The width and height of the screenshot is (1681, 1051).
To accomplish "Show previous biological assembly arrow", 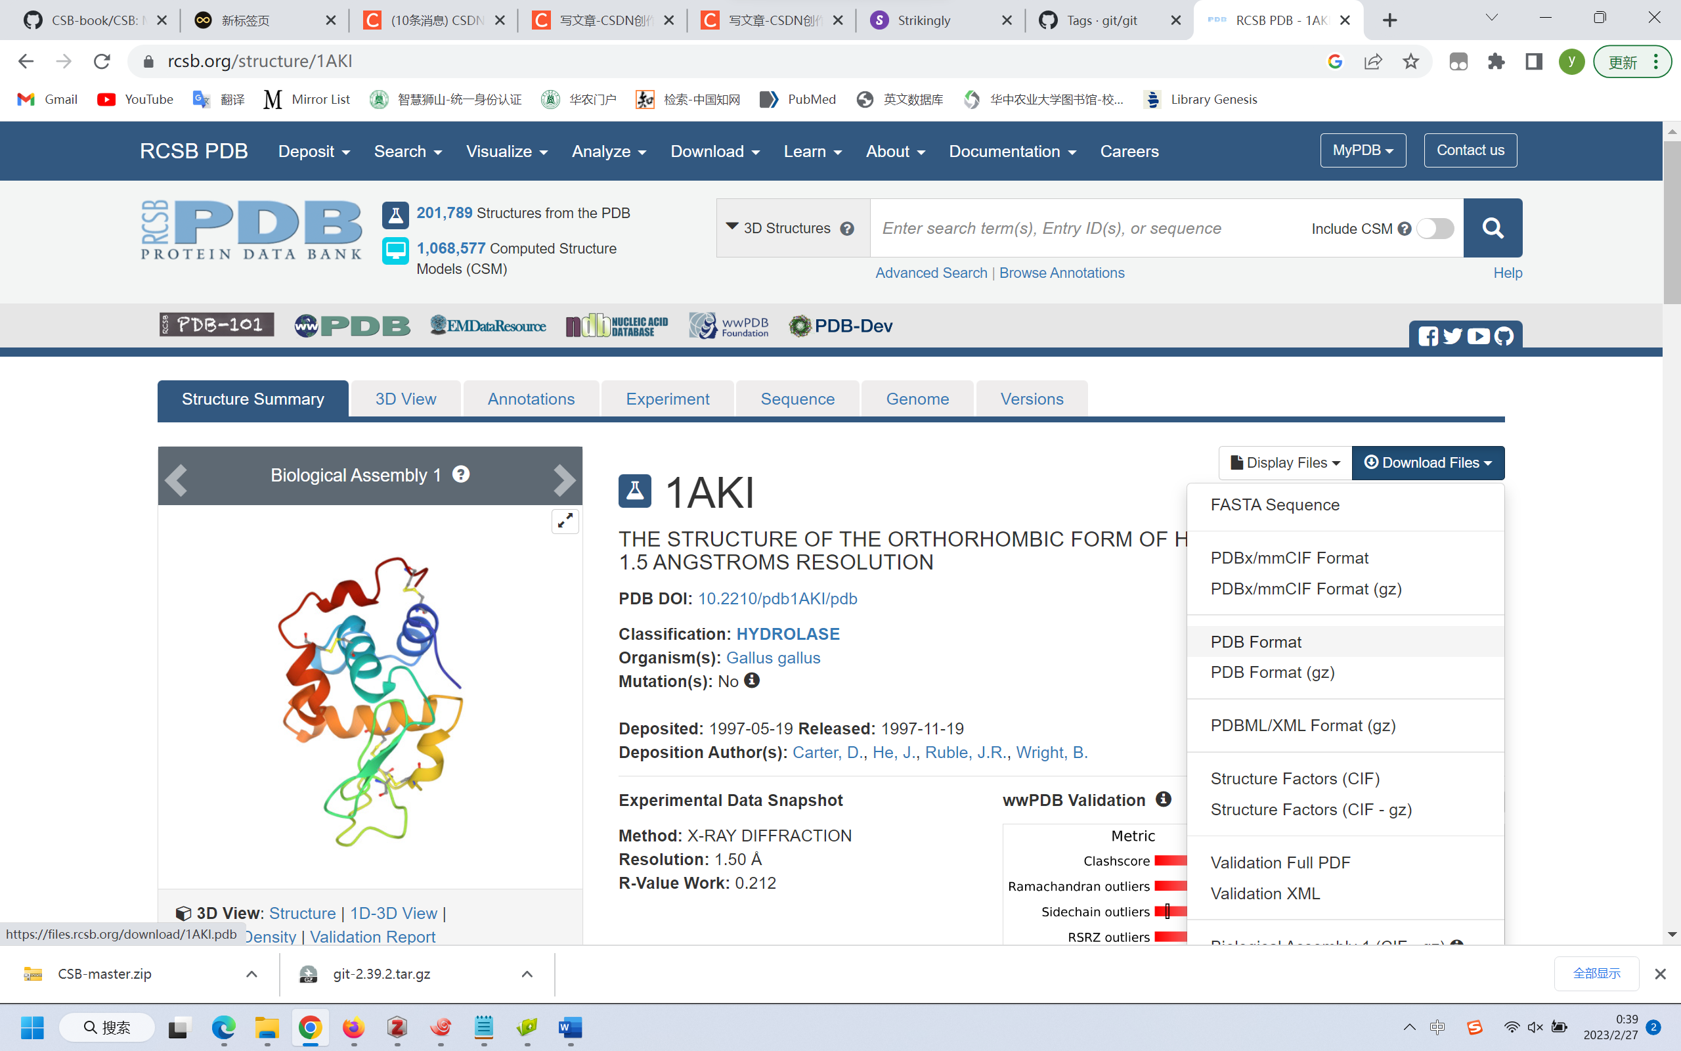I will pos(177,479).
